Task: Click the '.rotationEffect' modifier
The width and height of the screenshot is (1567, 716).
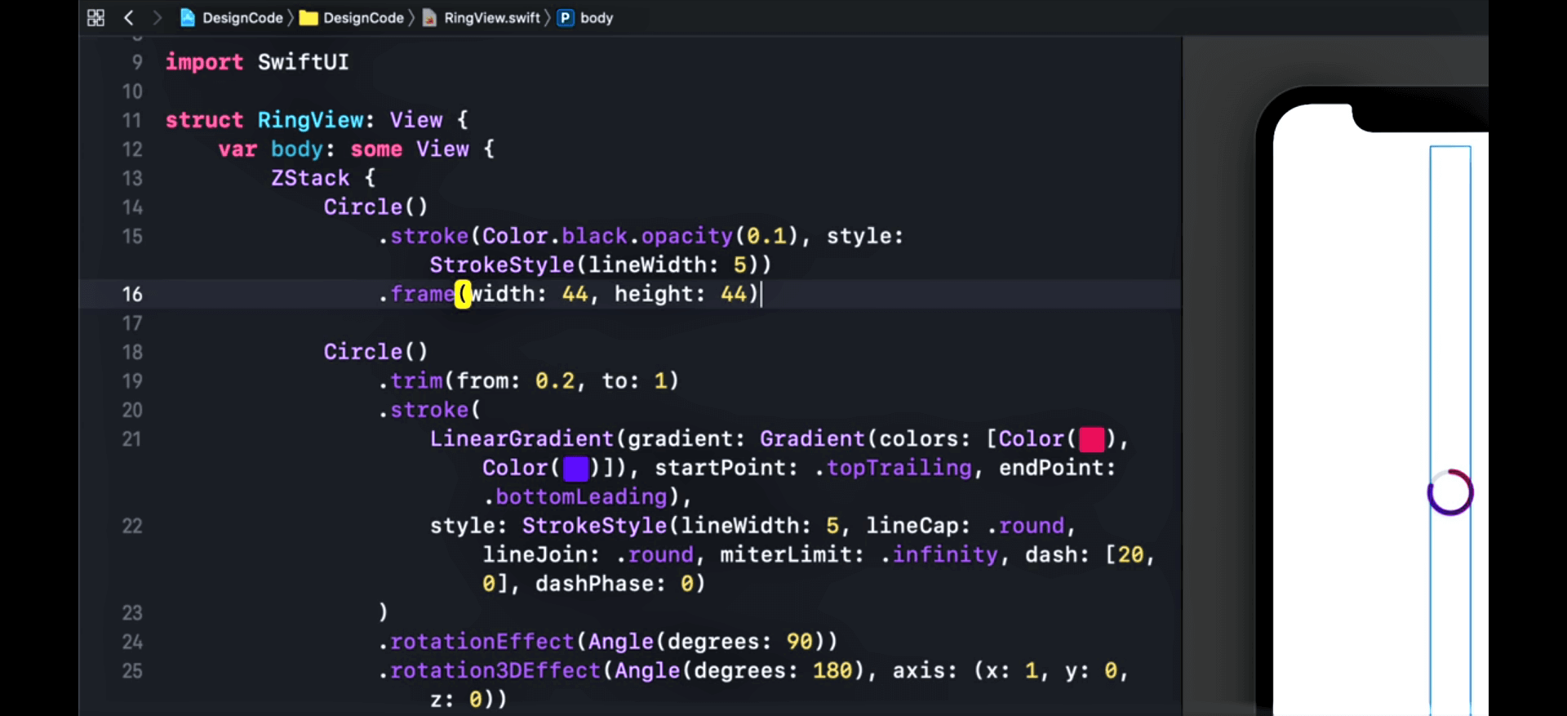Action: pos(476,642)
